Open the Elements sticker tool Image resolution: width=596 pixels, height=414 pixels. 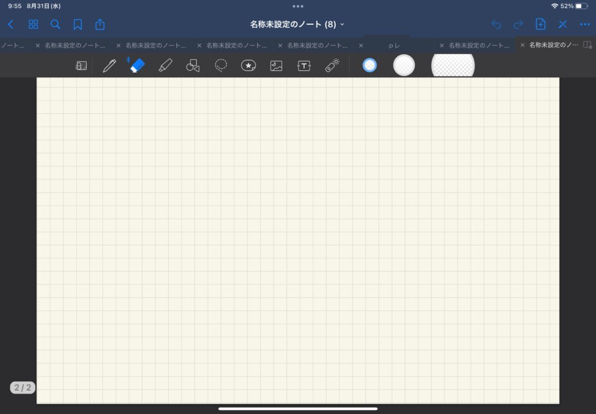click(x=249, y=66)
